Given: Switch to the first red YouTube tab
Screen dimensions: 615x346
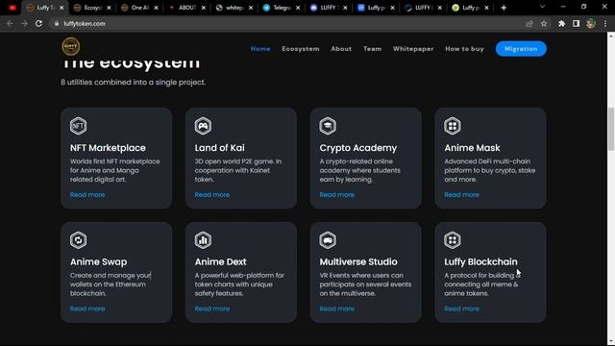Looking at the screenshot, I should click(x=12, y=8).
